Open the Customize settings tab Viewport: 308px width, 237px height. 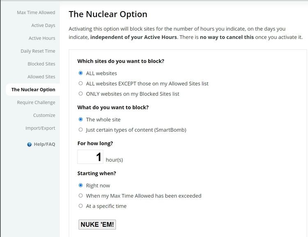click(44, 115)
